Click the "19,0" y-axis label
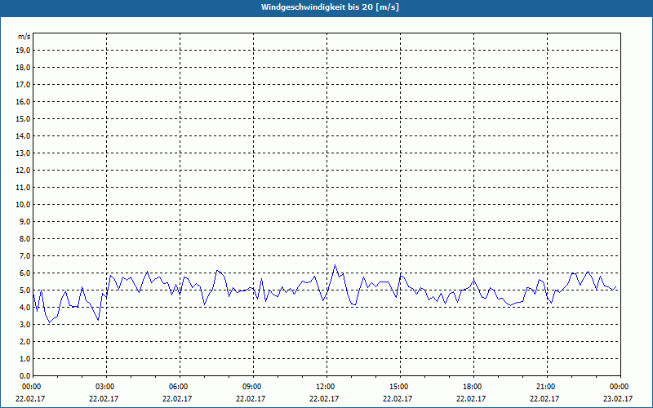Image resolution: width=653 pixels, height=408 pixels. point(23,51)
